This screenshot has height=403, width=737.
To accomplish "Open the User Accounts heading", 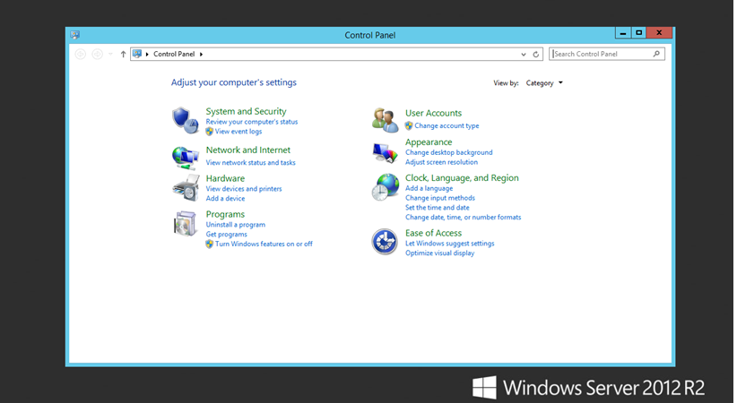I will tap(433, 113).
